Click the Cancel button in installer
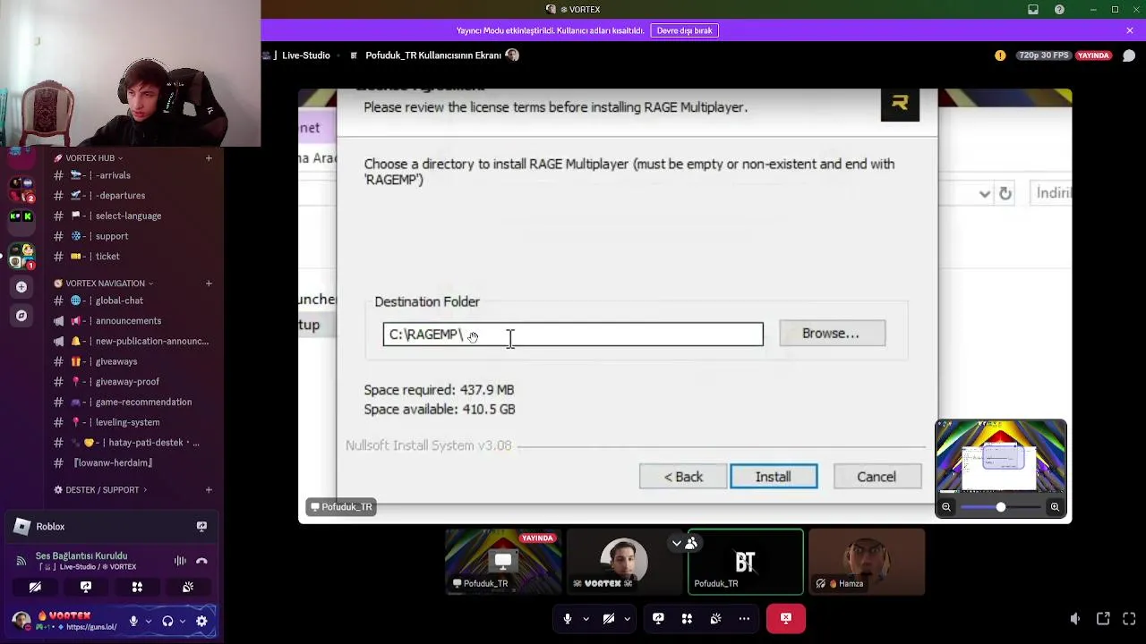The height and width of the screenshot is (644, 1146). [877, 477]
